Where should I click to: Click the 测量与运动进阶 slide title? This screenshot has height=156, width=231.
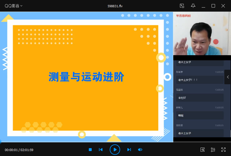click(x=86, y=77)
